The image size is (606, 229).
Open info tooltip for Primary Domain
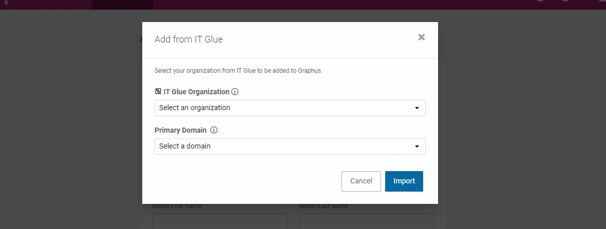click(214, 130)
